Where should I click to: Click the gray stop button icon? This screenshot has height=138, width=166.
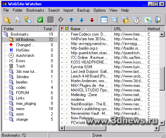[x=50, y=20]
